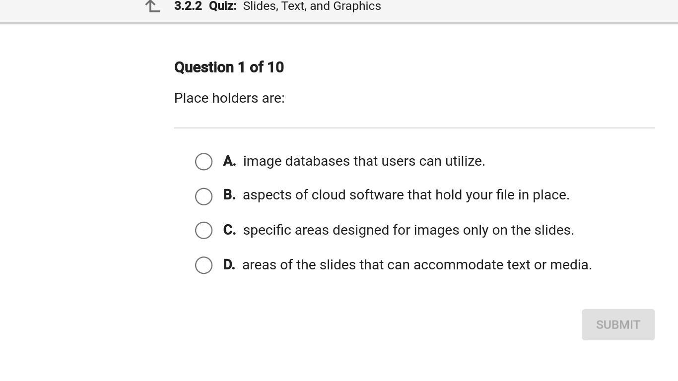
Task: Pick answer text about accommodating text or media
Action: coord(417,265)
